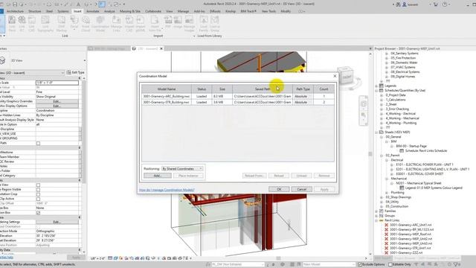Click OK in Coordination Model dialog
Image resolution: width=476 pixels, height=268 pixels.
279,189
